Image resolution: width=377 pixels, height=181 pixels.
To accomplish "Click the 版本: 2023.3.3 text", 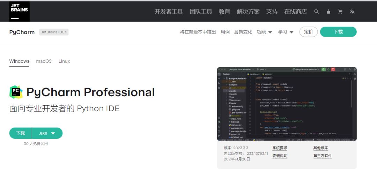I will point(236,148).
